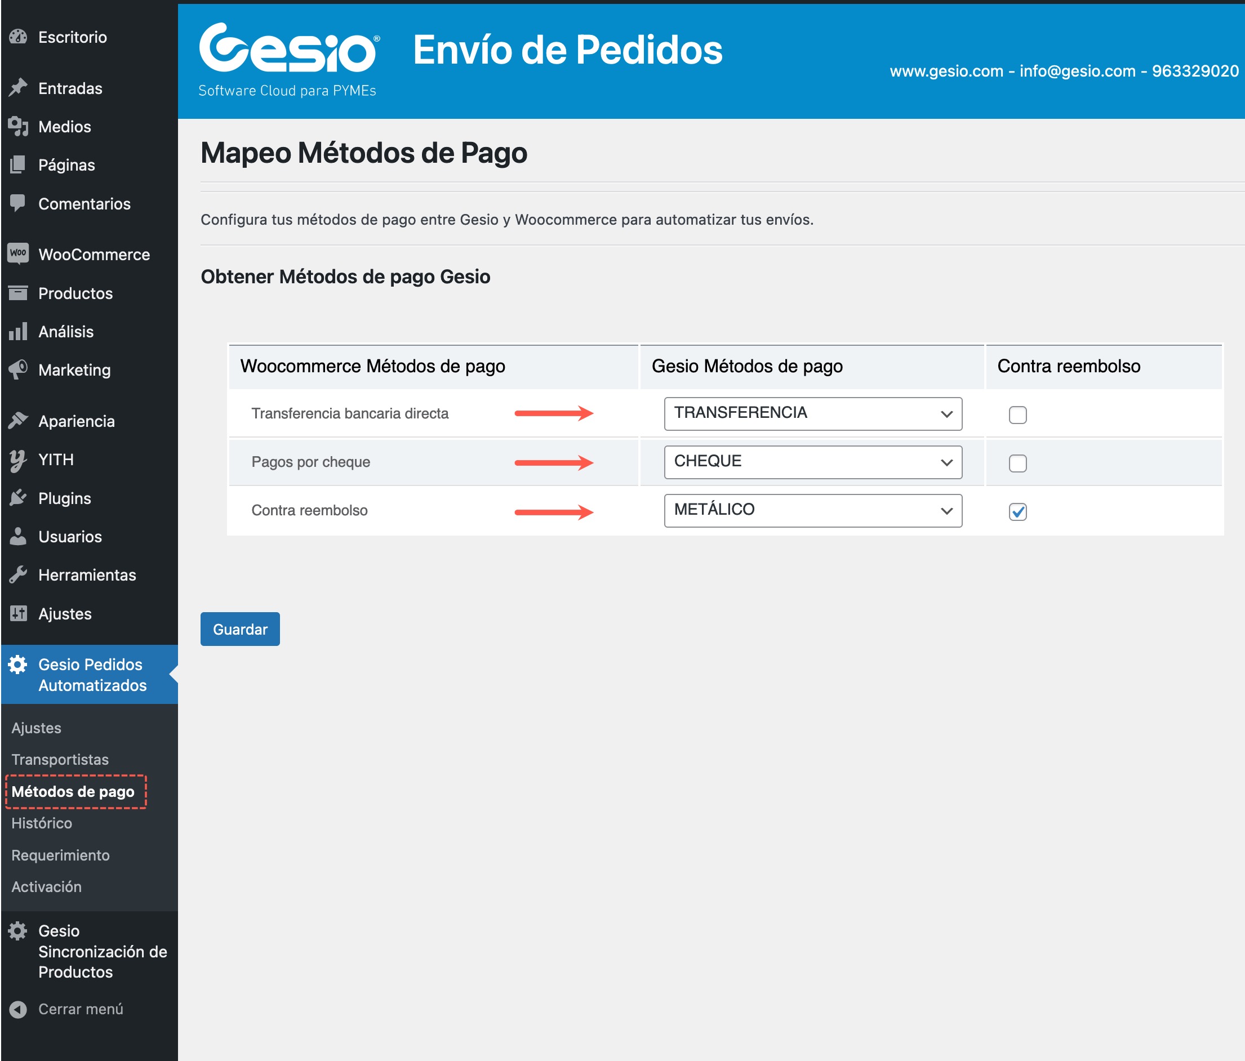This screenshot has height=1061, width=1245.
Task: Click the Herramientas wrench icon
Action: pos(18,575)
